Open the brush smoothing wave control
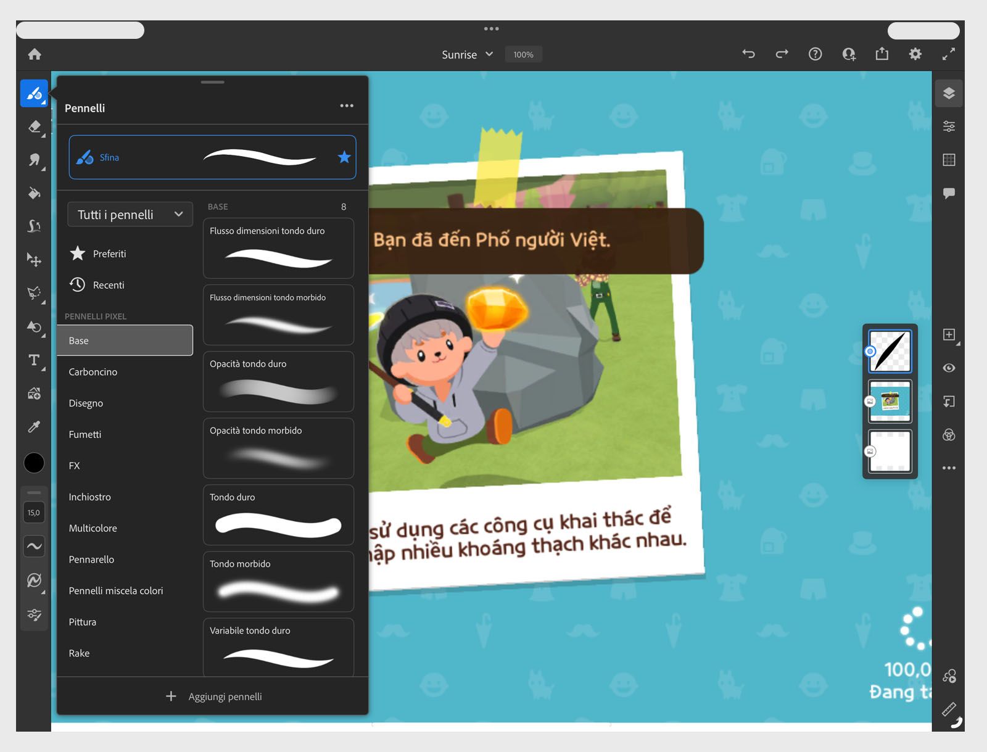The height and width of the screenshot is (752, 987). (34, 546)
